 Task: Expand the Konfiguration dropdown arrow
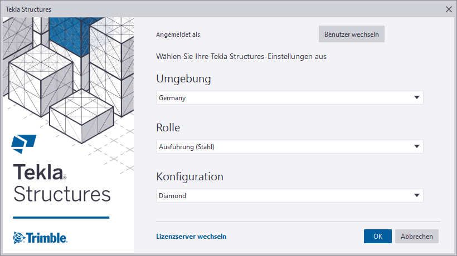(x=417, y=196)
